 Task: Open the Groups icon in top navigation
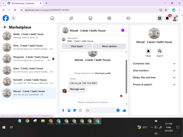(x=109, y=18)
